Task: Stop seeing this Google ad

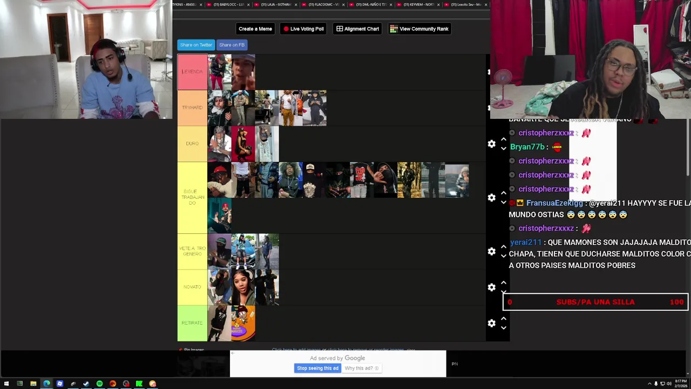Action: pos(317,368)
